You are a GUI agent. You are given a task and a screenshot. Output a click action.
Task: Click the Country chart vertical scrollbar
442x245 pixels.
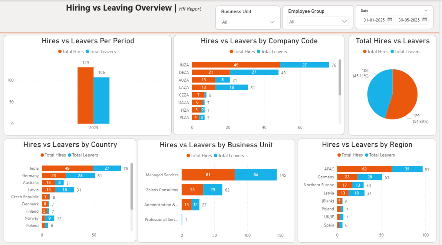click(131, 187)
